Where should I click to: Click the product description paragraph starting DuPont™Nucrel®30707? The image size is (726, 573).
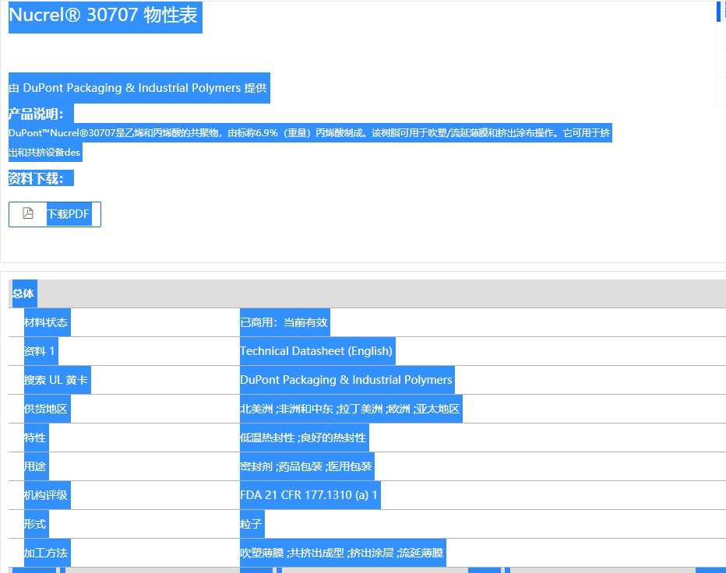pyautogui.click(x=310, y=142)
